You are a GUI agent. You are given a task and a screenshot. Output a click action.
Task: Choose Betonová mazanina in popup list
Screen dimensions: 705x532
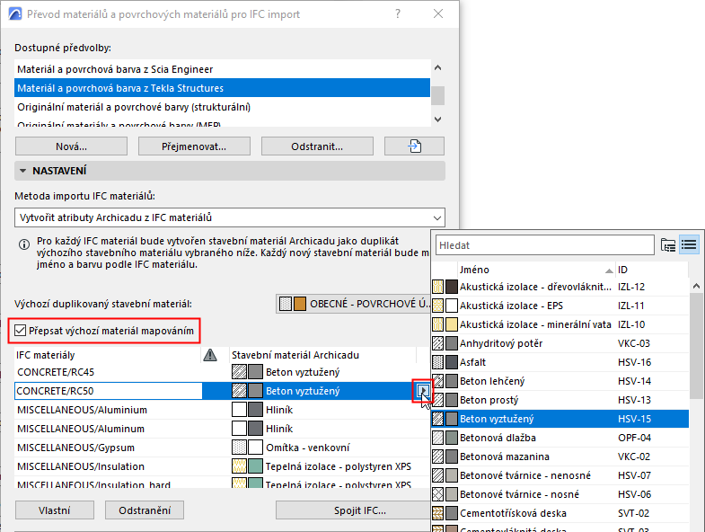(560, 457)
